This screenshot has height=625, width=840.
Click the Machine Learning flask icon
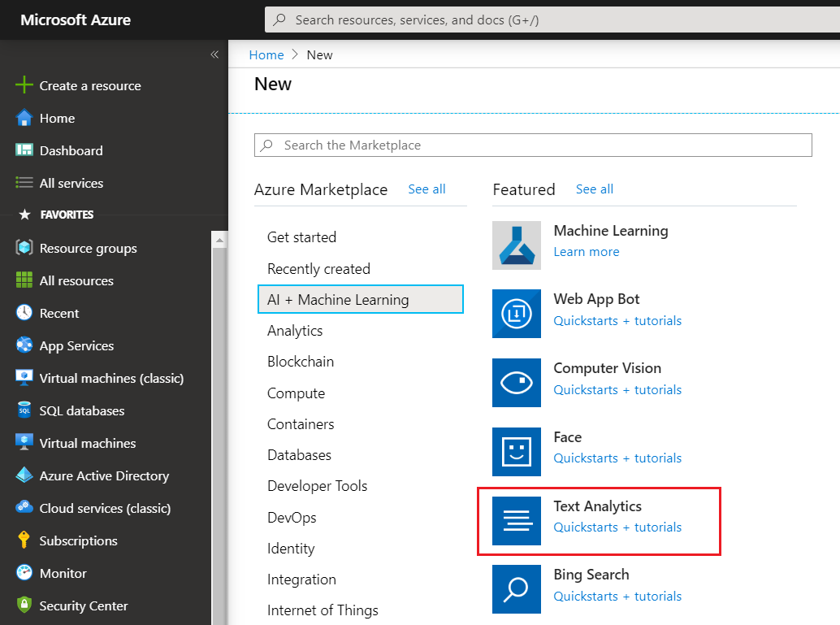[x=516, y=245]
